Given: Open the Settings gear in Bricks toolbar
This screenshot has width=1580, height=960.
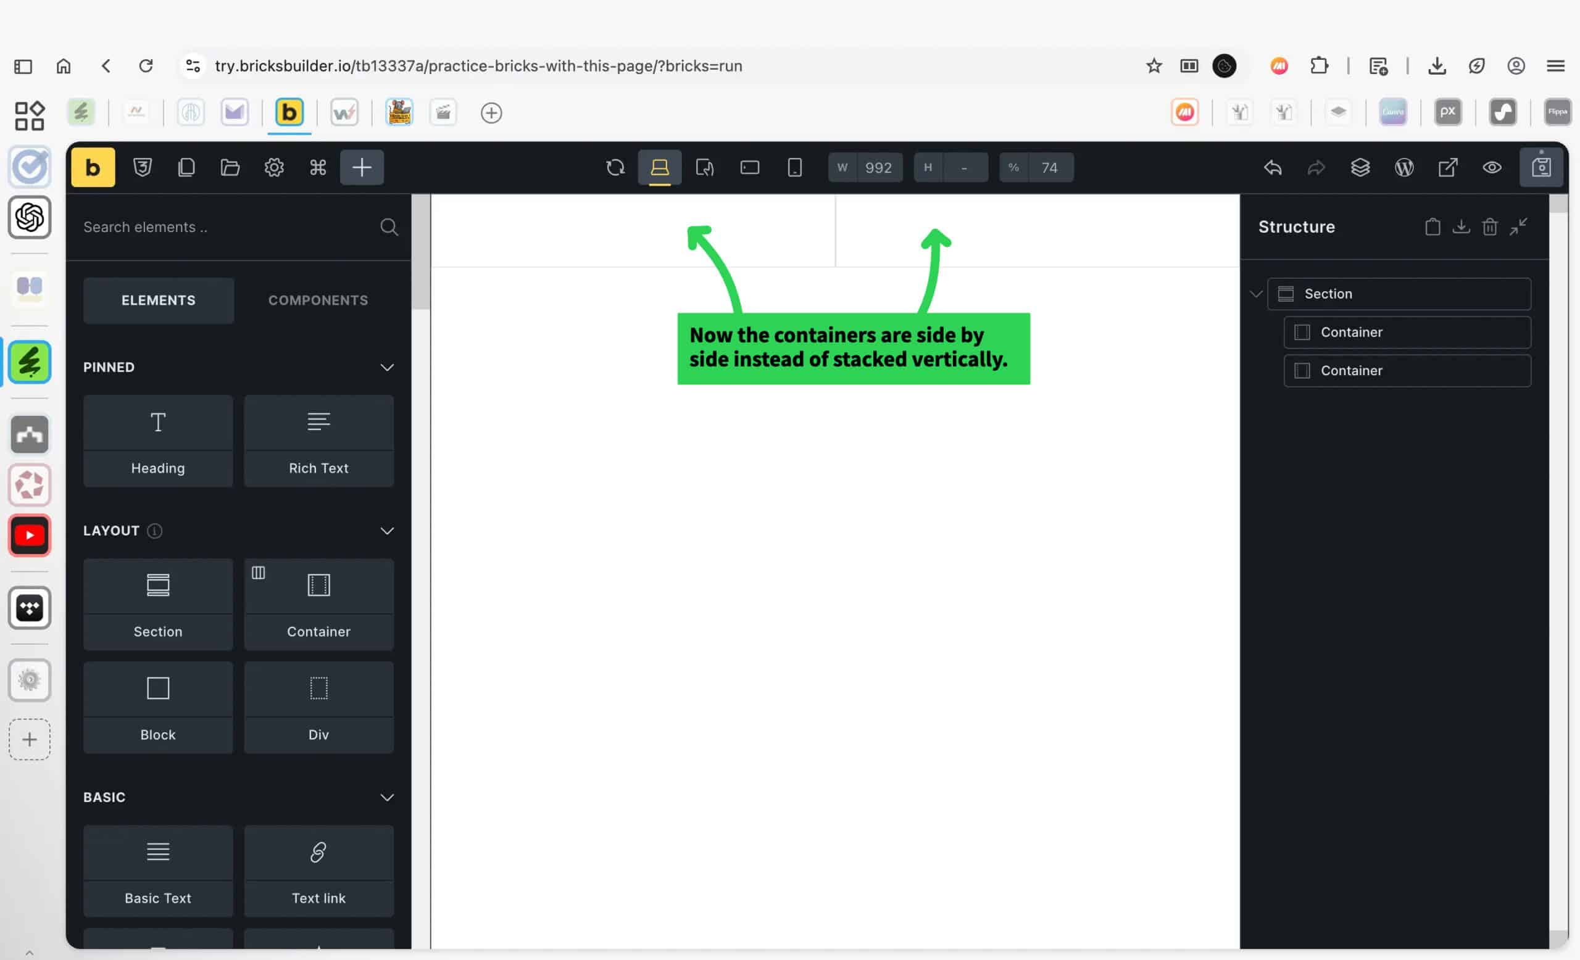Looking at the screenshot, I should [x=274, y=167].
